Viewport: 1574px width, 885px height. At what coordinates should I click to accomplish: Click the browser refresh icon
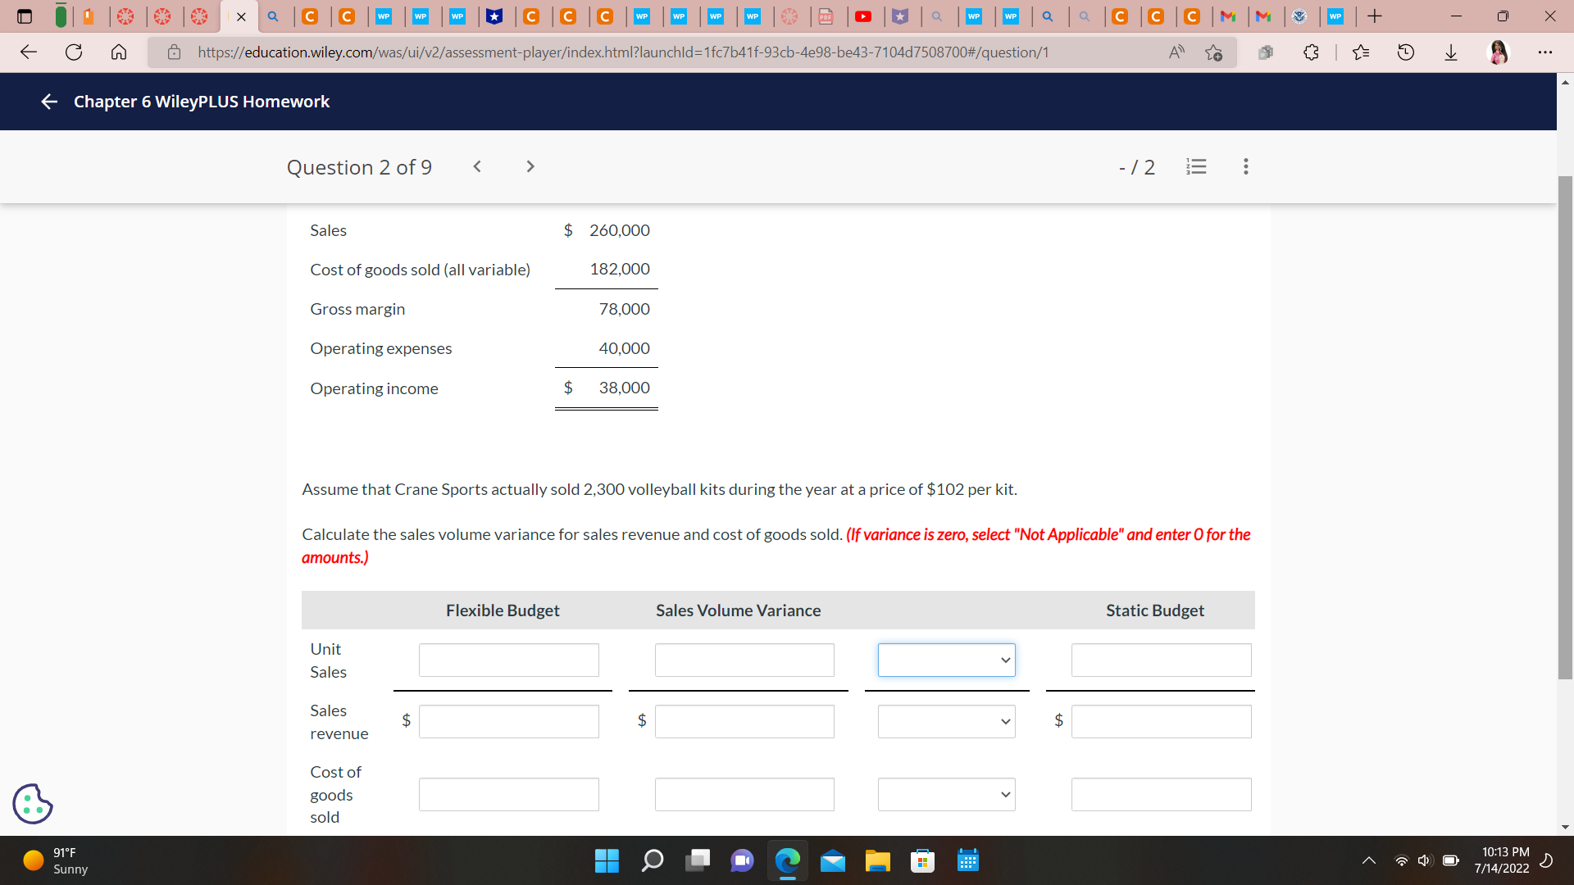click(74, 52)
